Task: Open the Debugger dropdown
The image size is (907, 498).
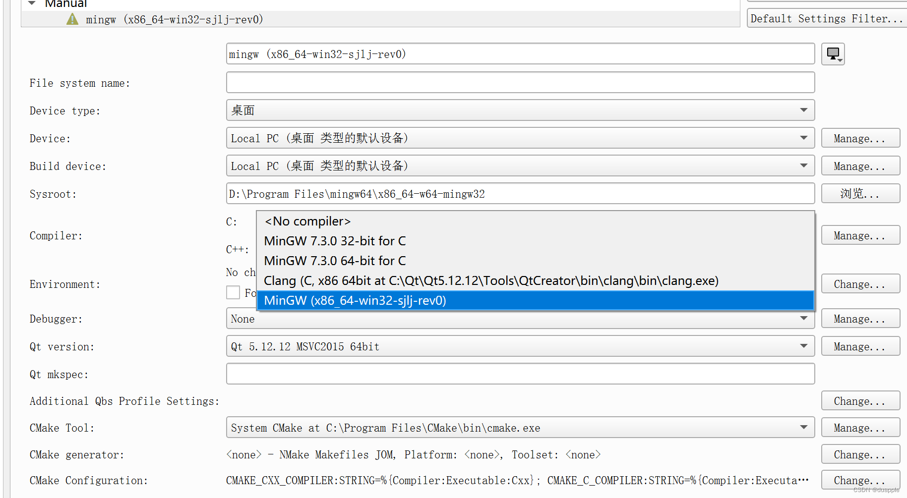Action: [x=520, y=319]
